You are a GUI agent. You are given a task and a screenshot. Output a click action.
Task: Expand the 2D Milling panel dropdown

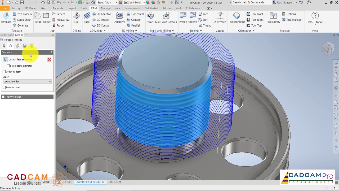tap(104, 31)
